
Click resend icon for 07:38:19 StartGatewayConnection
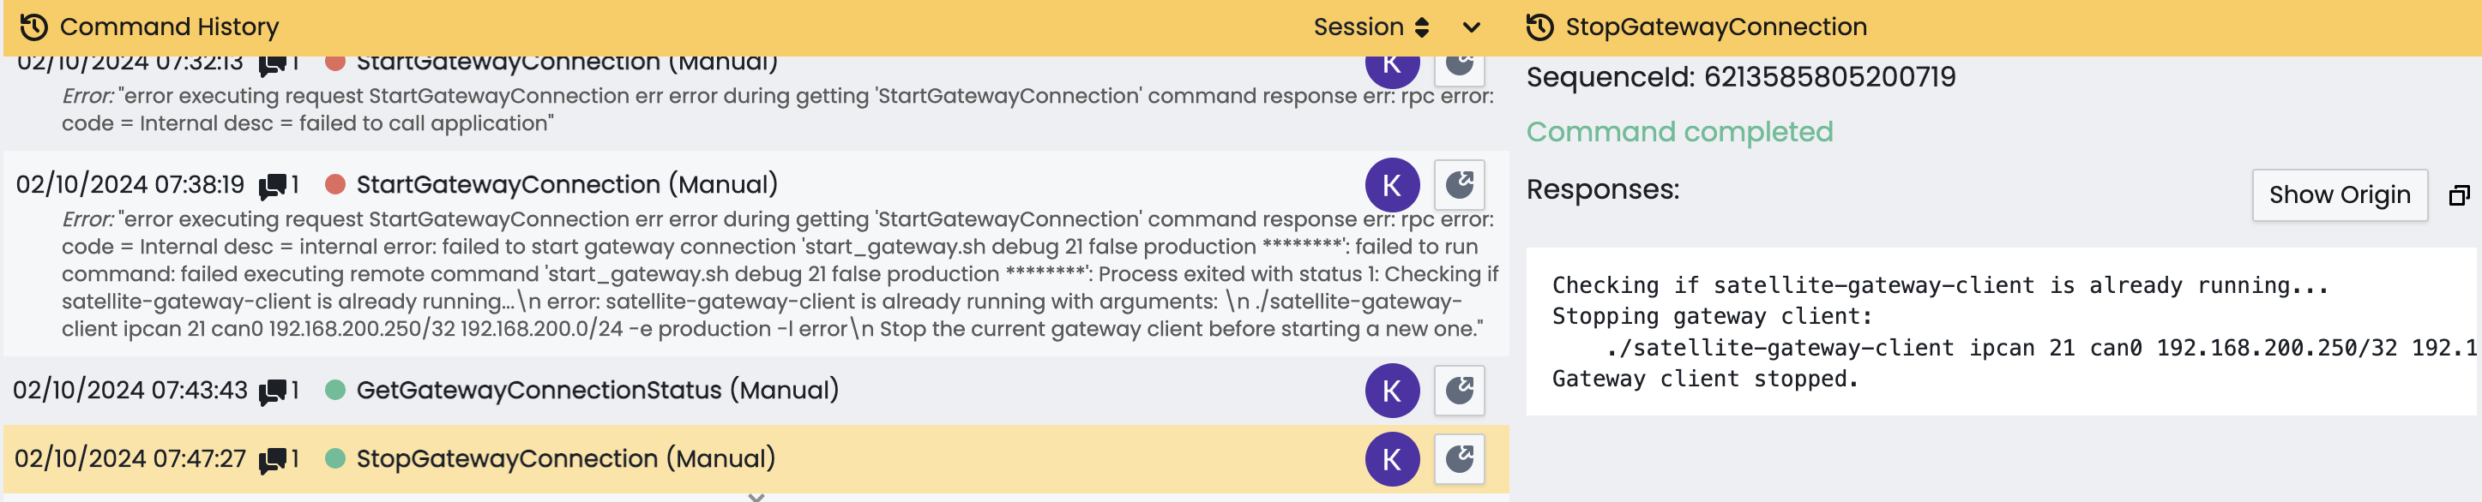point(1459,185)
